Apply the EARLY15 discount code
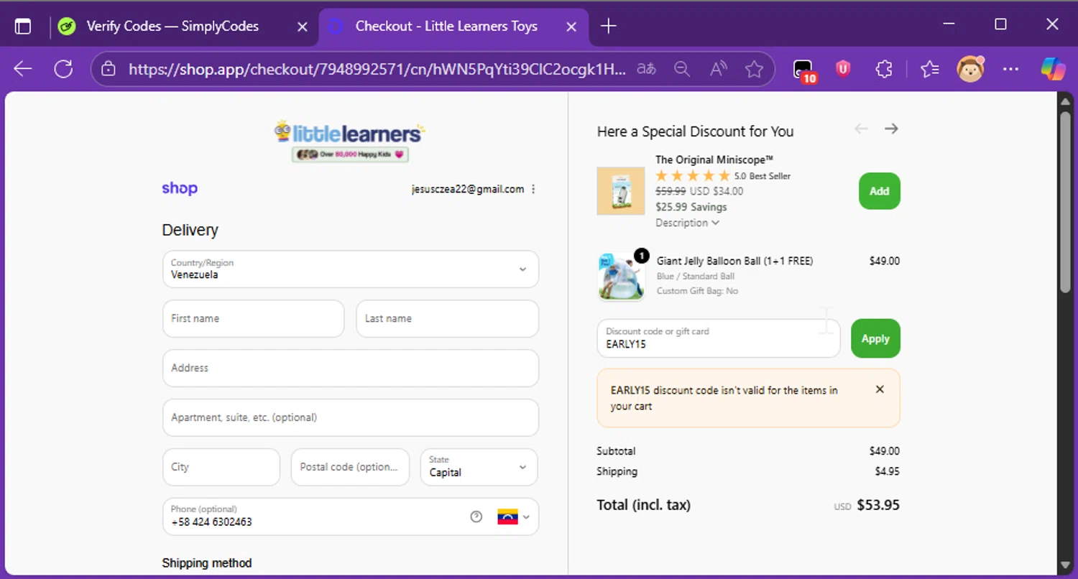 pyautogui.click(x=875, y=338)
